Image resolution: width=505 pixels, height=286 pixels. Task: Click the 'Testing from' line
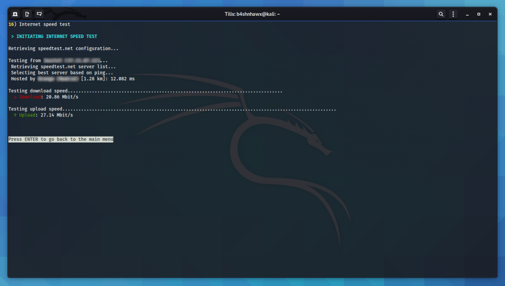58,61
